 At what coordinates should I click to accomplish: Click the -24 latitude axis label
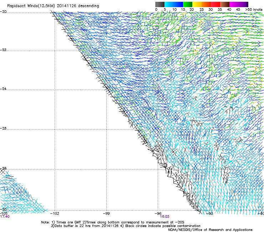click(x=3, y=89)
